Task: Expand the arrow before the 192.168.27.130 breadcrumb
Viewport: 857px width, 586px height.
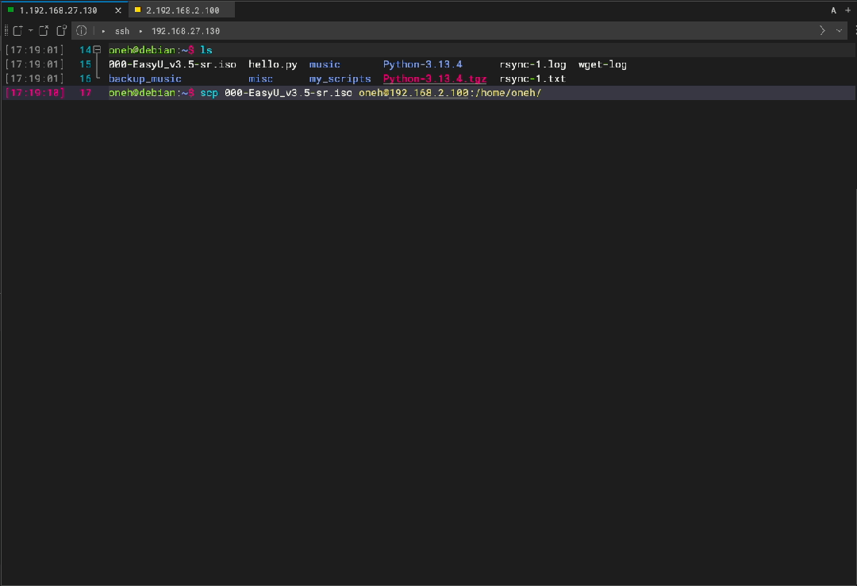Action: (140, 31)
